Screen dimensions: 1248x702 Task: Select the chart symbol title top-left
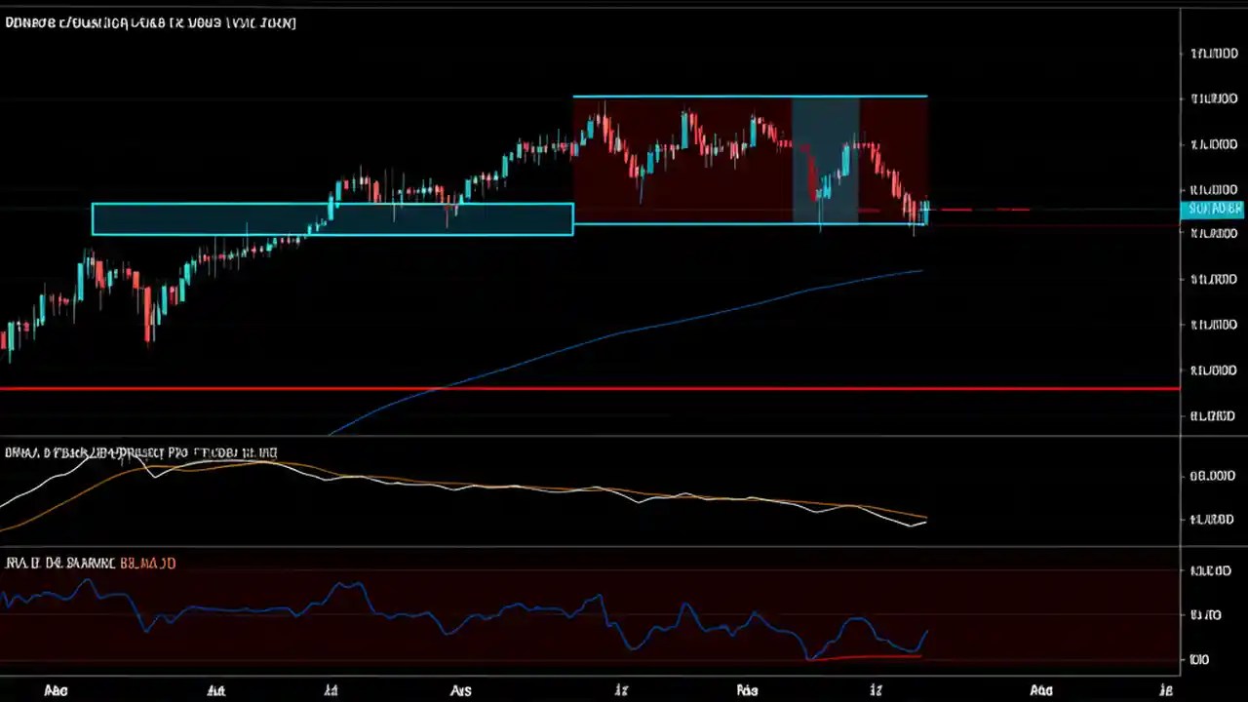150,22
